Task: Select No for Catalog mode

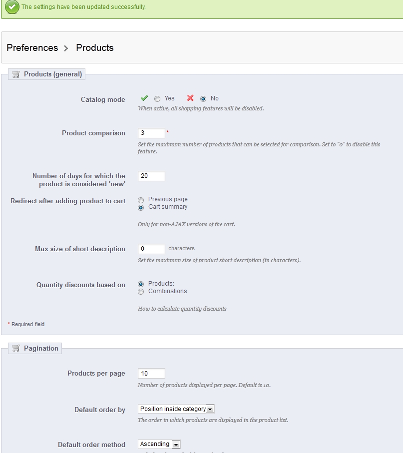Action: [x=203, y=99]
